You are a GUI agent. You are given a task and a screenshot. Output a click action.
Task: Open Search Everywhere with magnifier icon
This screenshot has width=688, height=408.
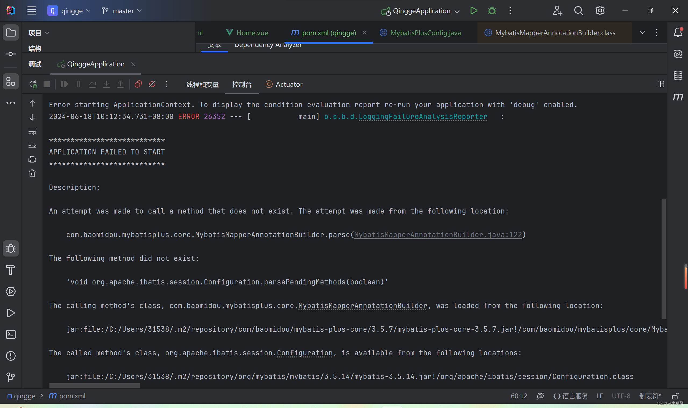[x=578, y=10]
